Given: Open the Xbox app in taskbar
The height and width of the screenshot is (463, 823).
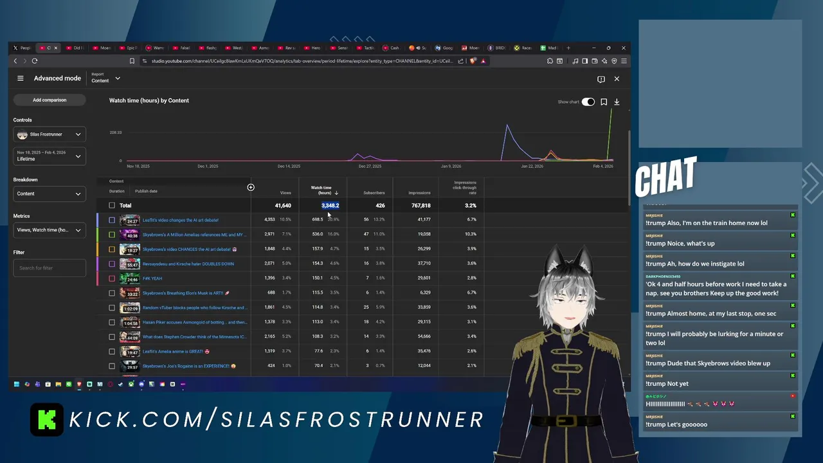Looking at the screenshot, I should coord(131,385).
